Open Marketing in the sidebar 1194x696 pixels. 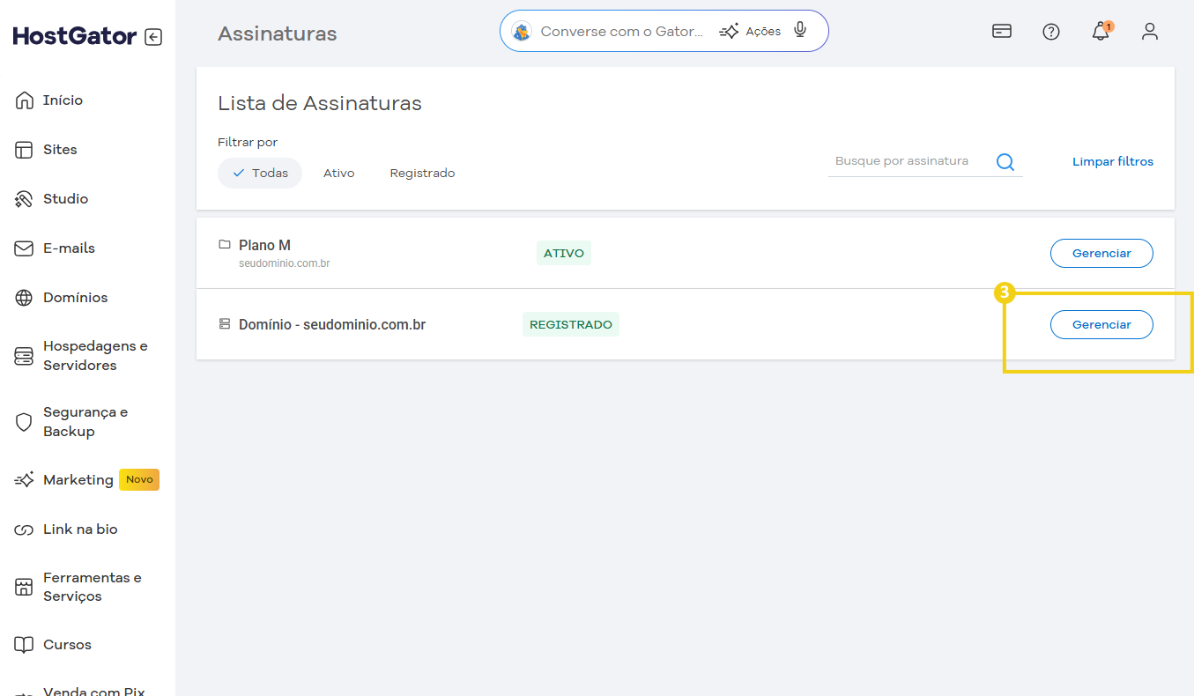(78, 480)
